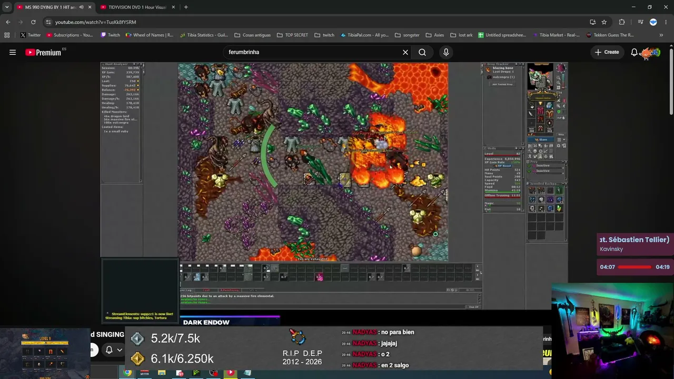Viewport: 674px width, 379px height.
Task: Open the channel notification bell dropdown below video
Action: (x=113, y=350)
